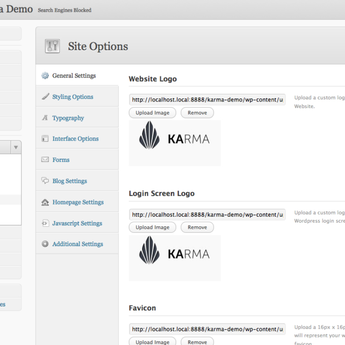Click the envelope icon next to Forms
Viewport: 345px width, 345px height.
pos(45,160)
